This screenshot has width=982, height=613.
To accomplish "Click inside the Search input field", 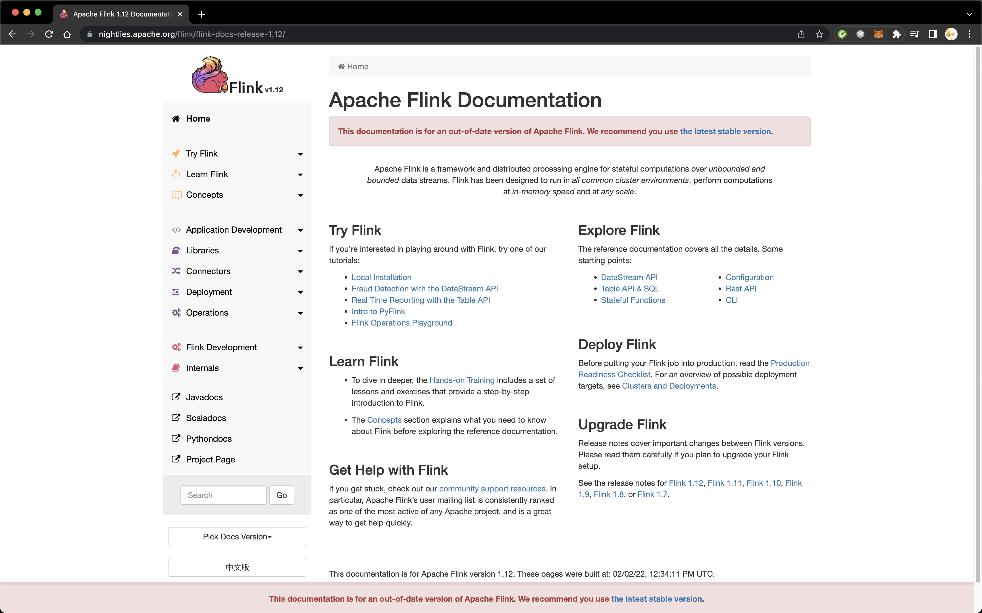I will (223, 495).
